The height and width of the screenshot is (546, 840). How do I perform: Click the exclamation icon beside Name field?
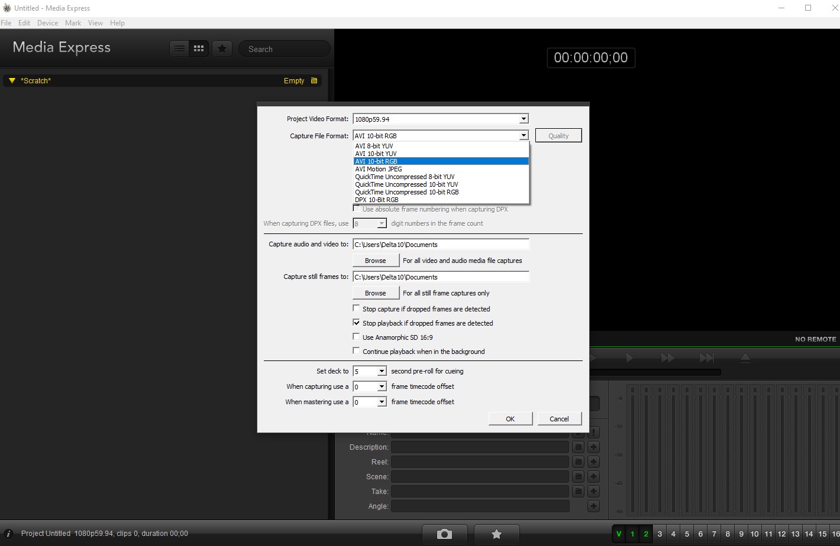click(x=593, y=433)
